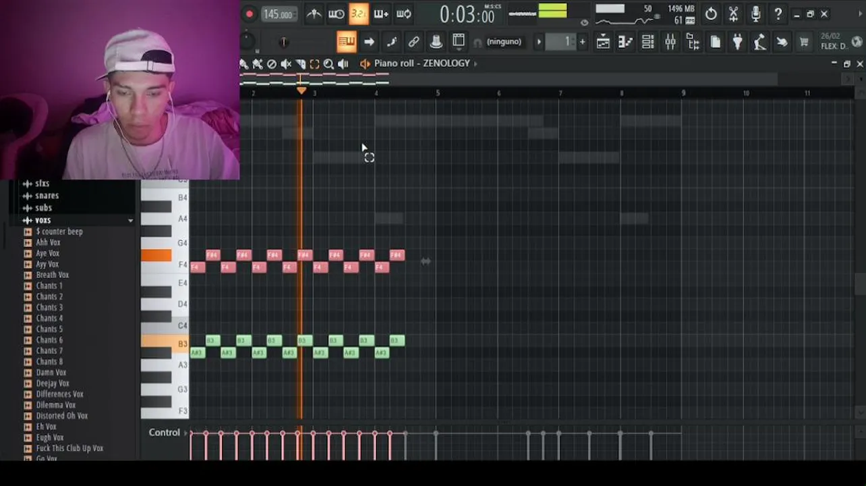866x486 pixels.
Task: Open the touch controller hand icon
Action: 782,42
